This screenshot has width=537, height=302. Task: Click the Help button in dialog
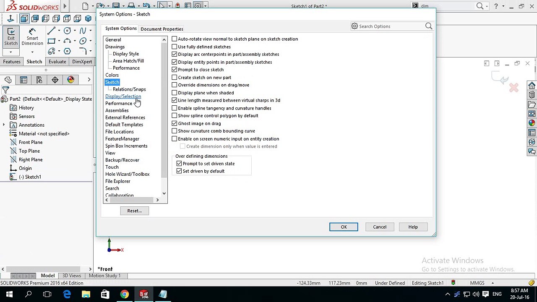[413, 227]
